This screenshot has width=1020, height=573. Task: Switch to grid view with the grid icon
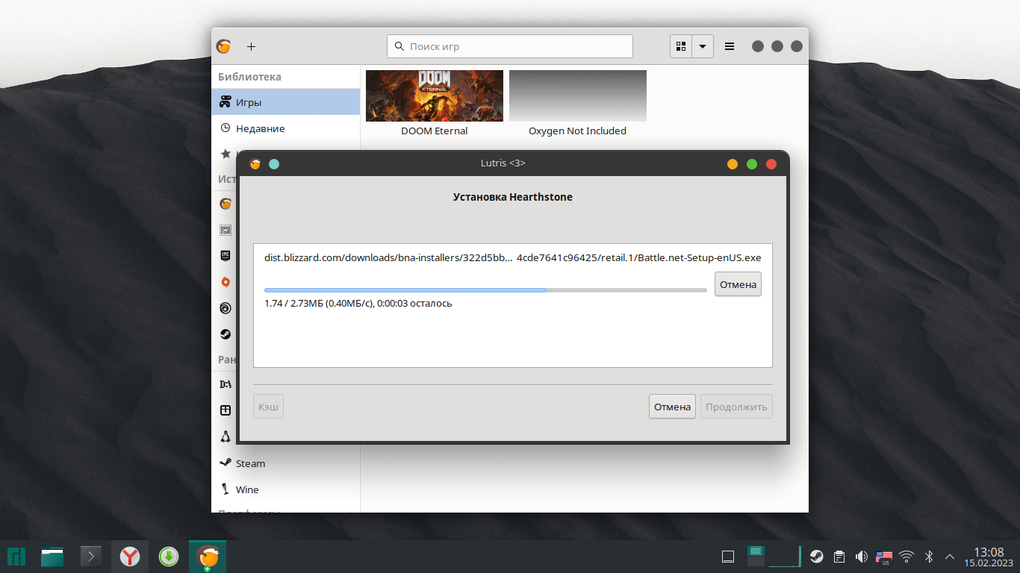point(681,46)
